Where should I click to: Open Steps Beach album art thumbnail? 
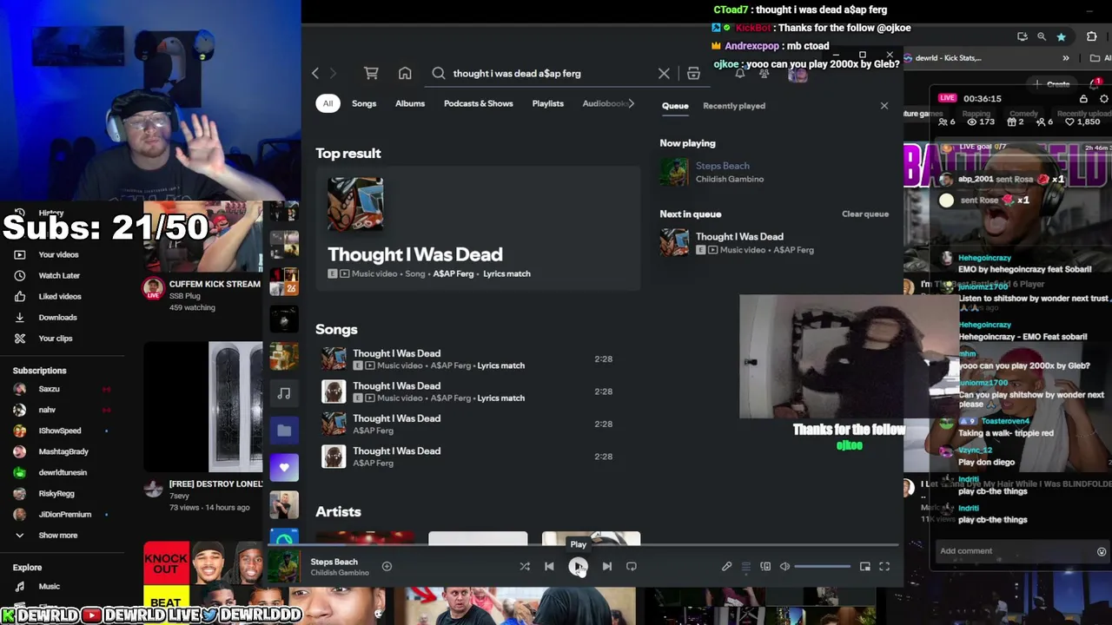click(x=284, y=567)
